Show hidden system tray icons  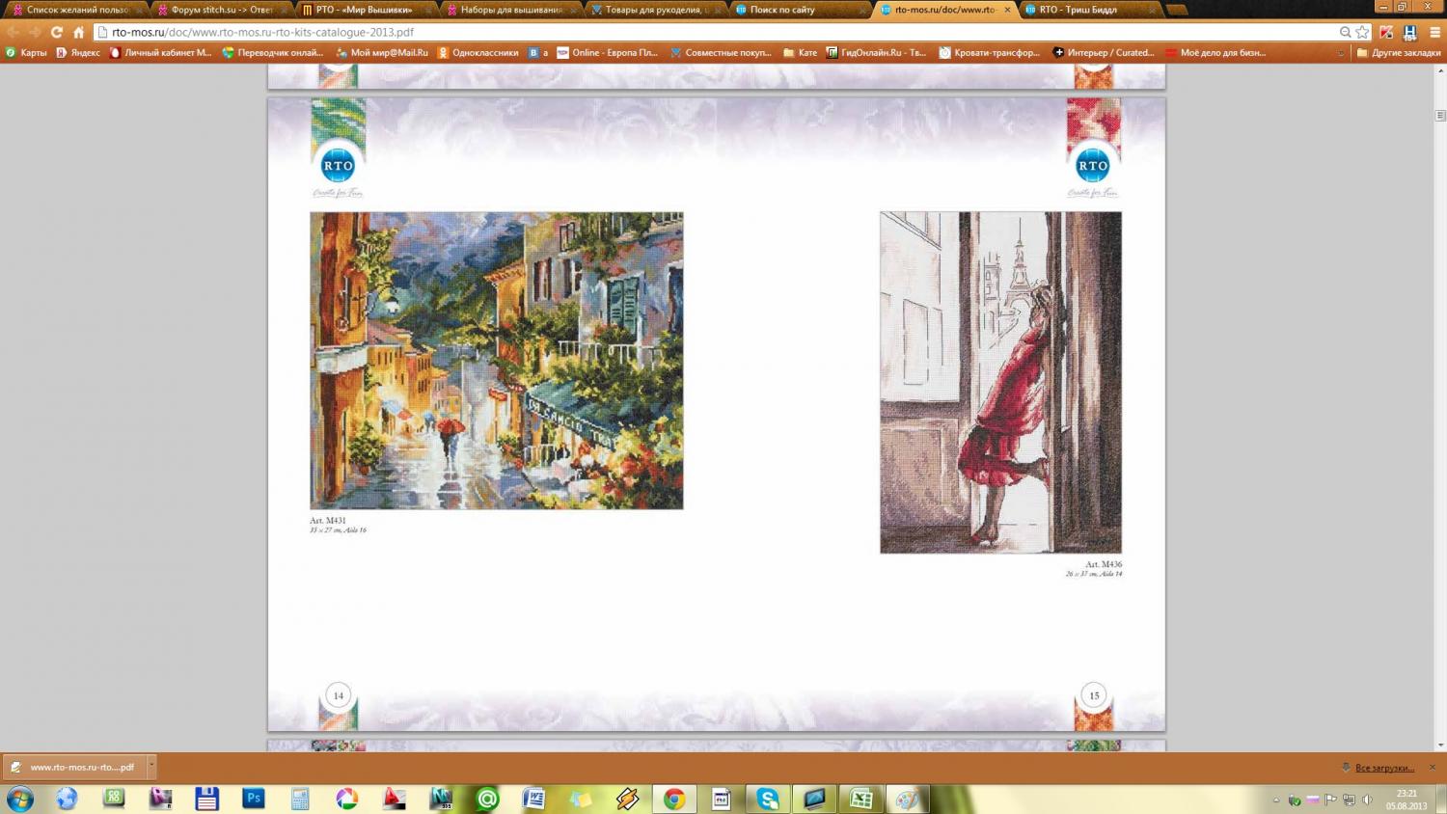click(x=1276, y=800)
